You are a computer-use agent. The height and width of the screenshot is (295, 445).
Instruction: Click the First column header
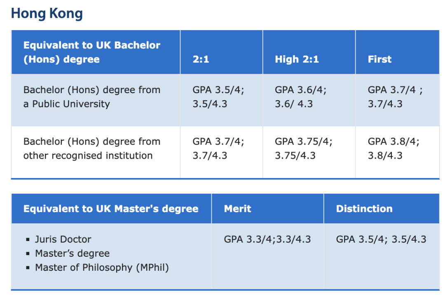click(x=397, y=52)
